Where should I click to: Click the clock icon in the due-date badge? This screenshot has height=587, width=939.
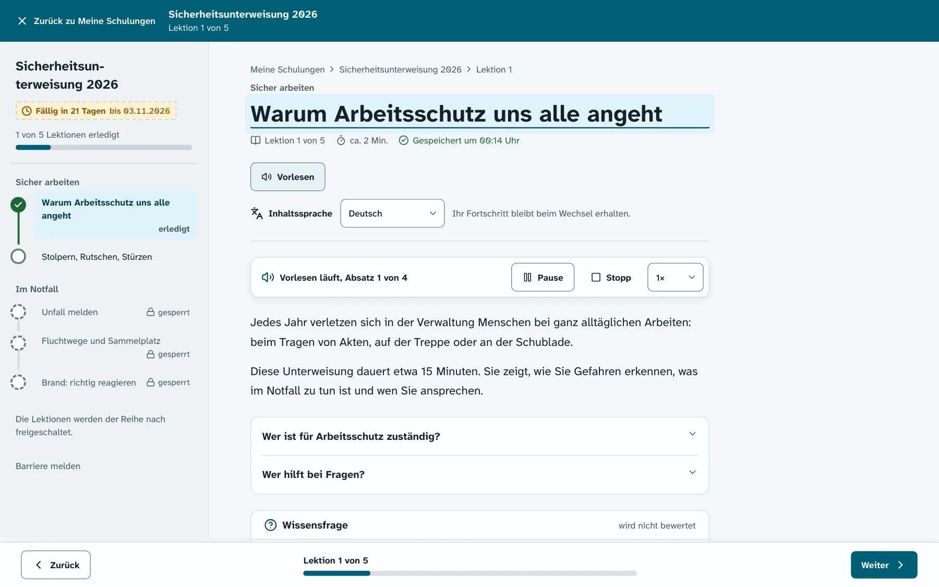click(x=27, y=111)
